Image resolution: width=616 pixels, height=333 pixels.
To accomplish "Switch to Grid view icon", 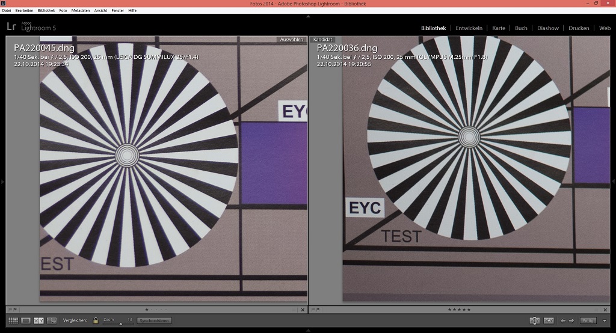I will tap(13, 321).
